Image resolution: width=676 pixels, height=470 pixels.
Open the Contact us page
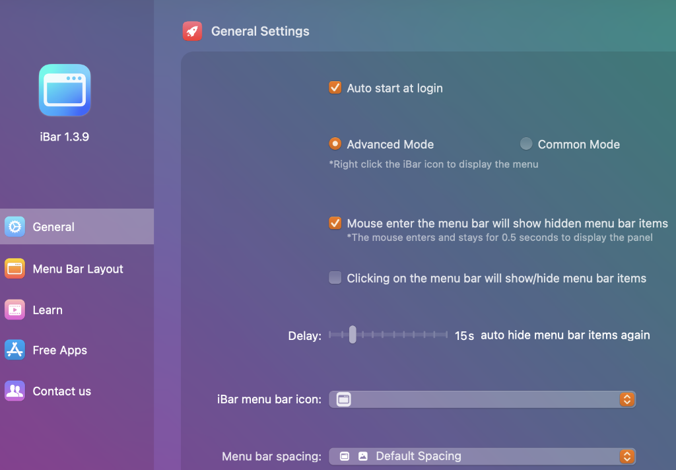[61, 391]
